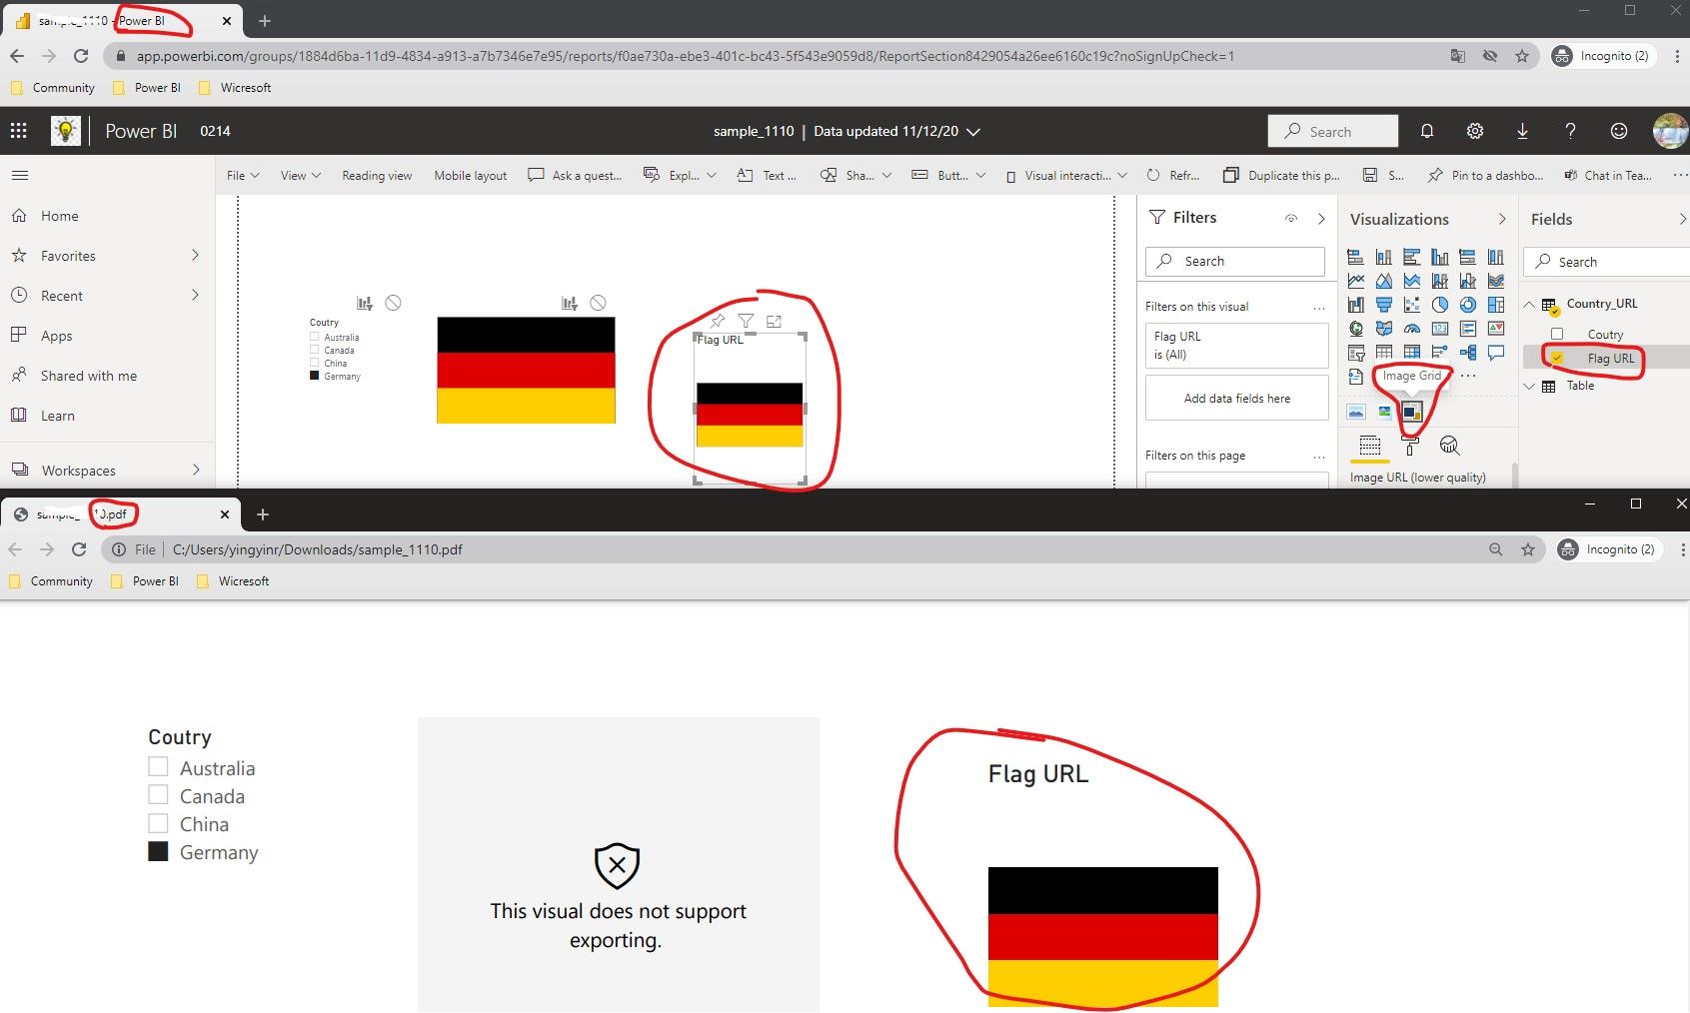Click Pin to a dashboard button

(x=1486, y=175)
